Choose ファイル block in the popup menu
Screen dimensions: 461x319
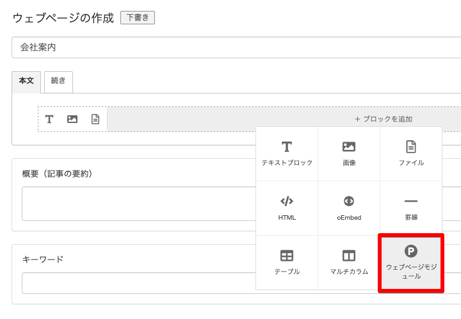411,154
